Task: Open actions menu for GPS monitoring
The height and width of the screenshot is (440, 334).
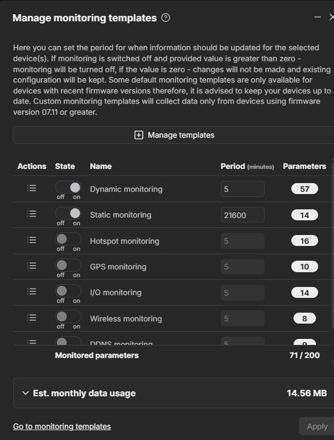Action: [x=32, y=266]
